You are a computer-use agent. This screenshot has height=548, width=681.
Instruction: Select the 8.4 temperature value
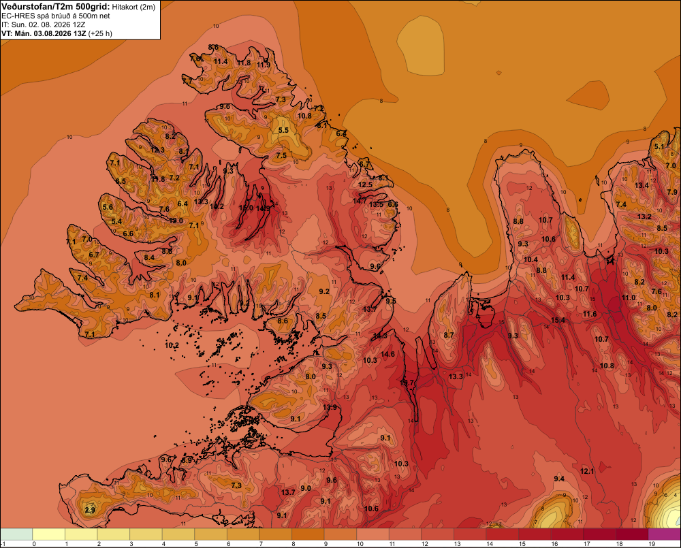tap(149, 257)
